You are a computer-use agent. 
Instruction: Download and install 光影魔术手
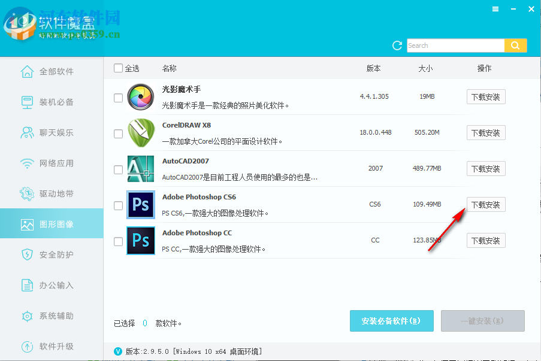tap(485, 97)
